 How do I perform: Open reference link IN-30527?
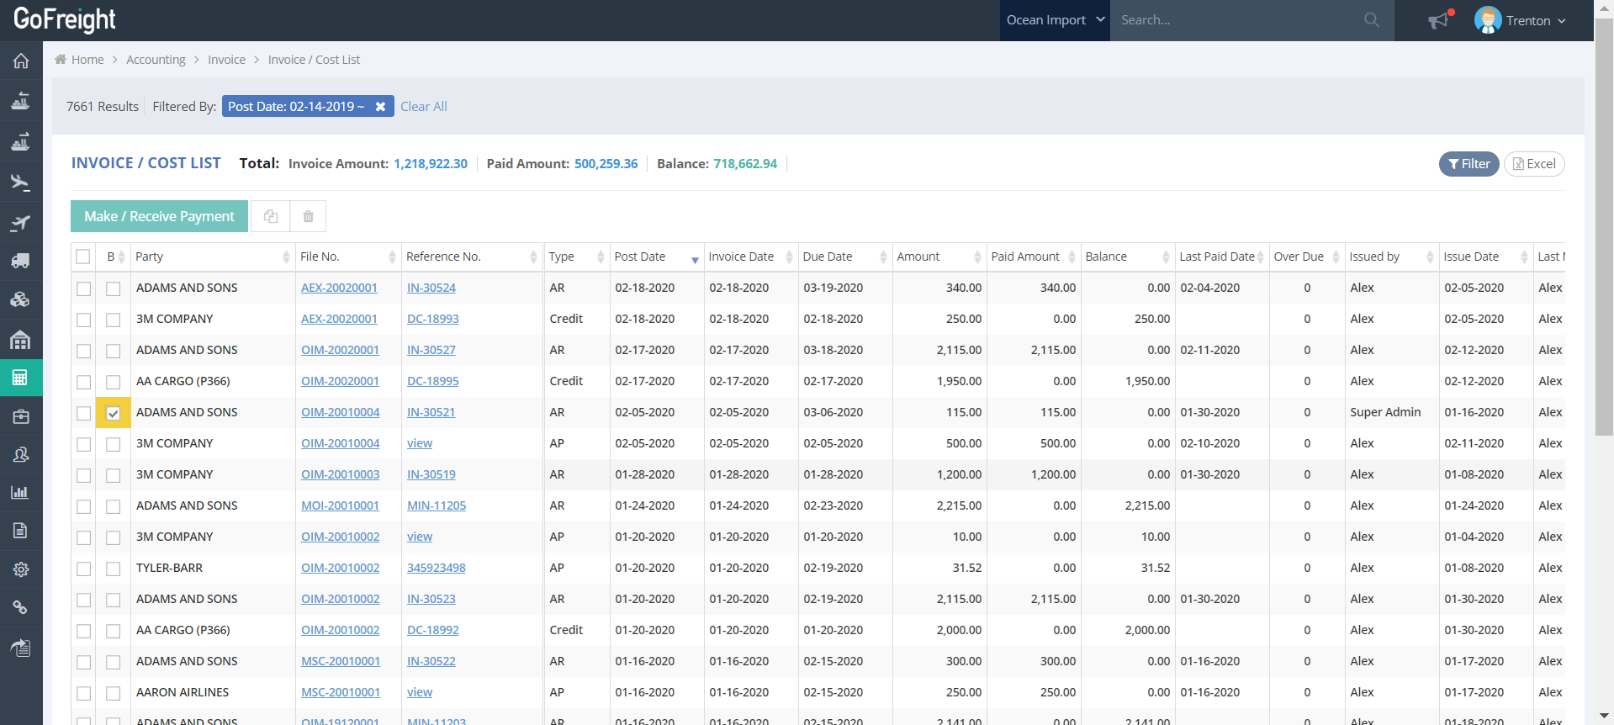[431, 350]
